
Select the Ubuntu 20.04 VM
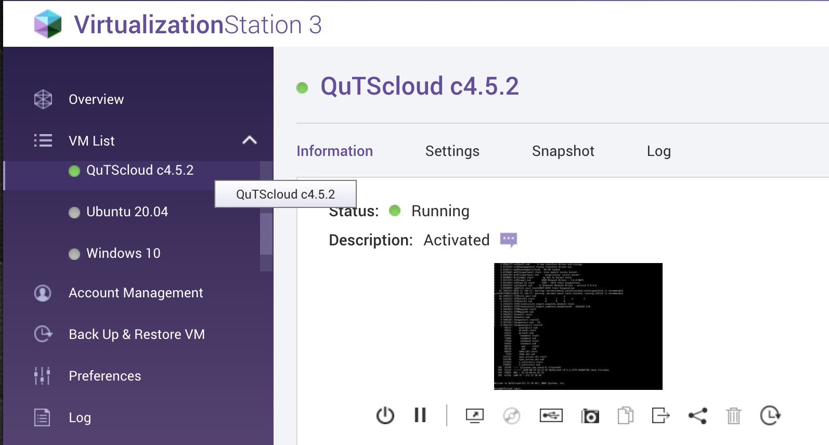(x=127, y=212)
